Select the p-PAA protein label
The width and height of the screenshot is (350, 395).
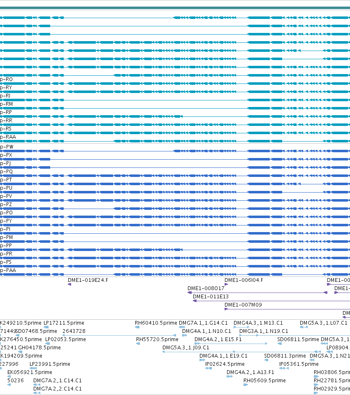click(x=8, y=270)
